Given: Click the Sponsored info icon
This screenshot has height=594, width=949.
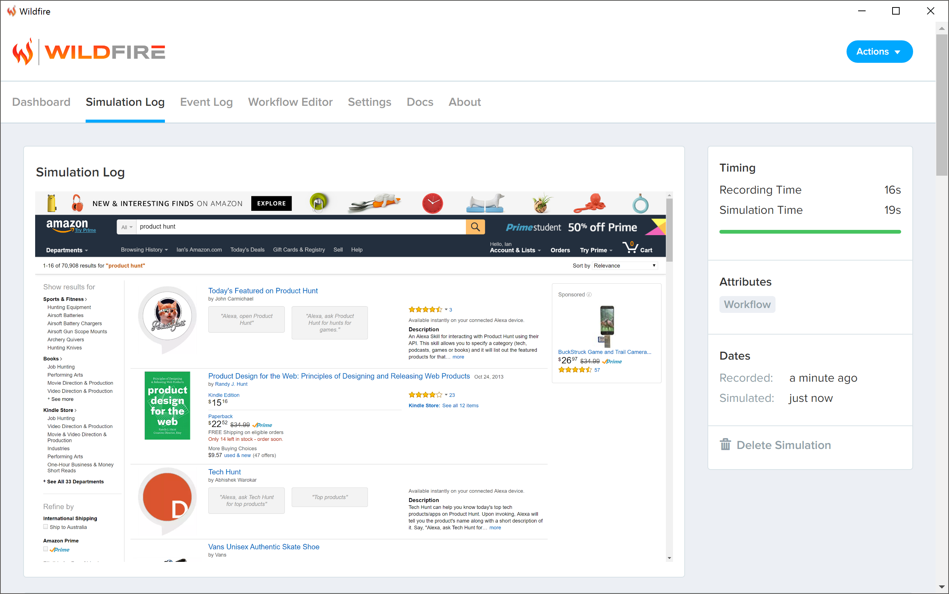Looking at the screenshot, I should 589,295.
